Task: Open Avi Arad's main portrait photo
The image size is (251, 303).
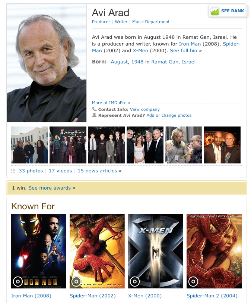Action: click(47, 63)
